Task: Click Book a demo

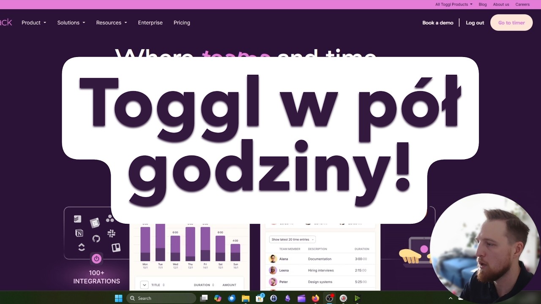Action: point(438,23)
